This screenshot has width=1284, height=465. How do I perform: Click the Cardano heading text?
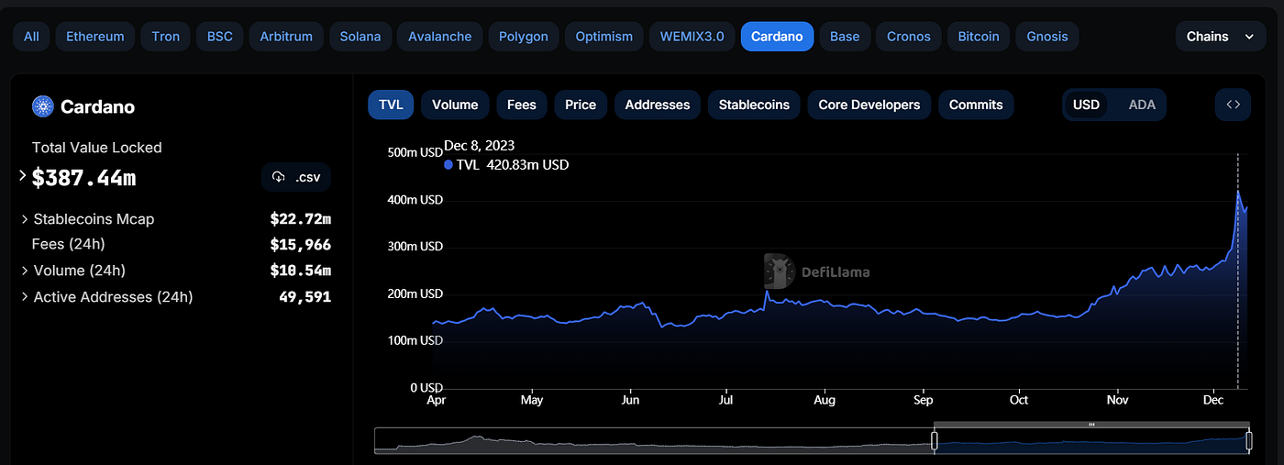click(x=97, y=107)
